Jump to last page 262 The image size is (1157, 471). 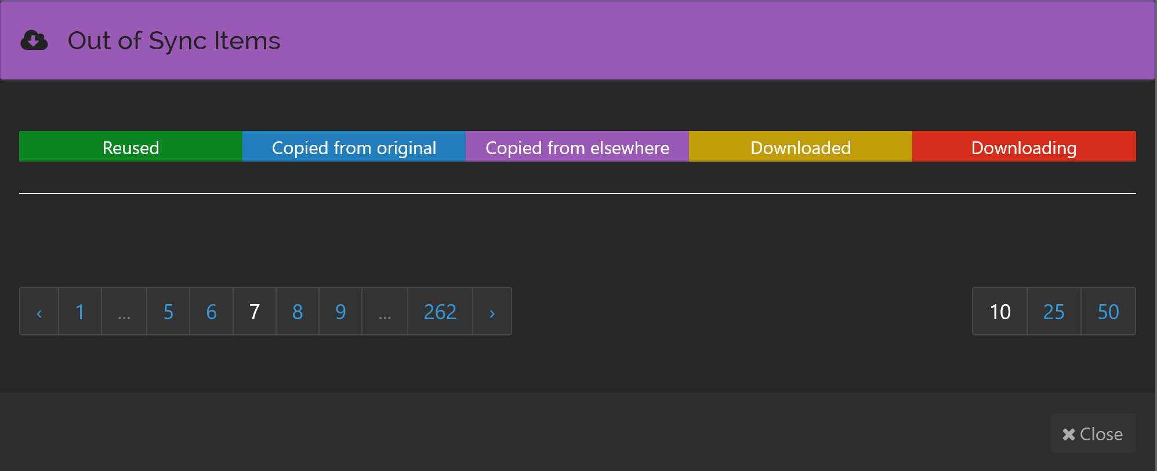pos(440,312)
